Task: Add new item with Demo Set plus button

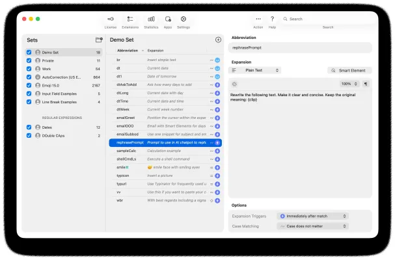Action: click(218, 40)
